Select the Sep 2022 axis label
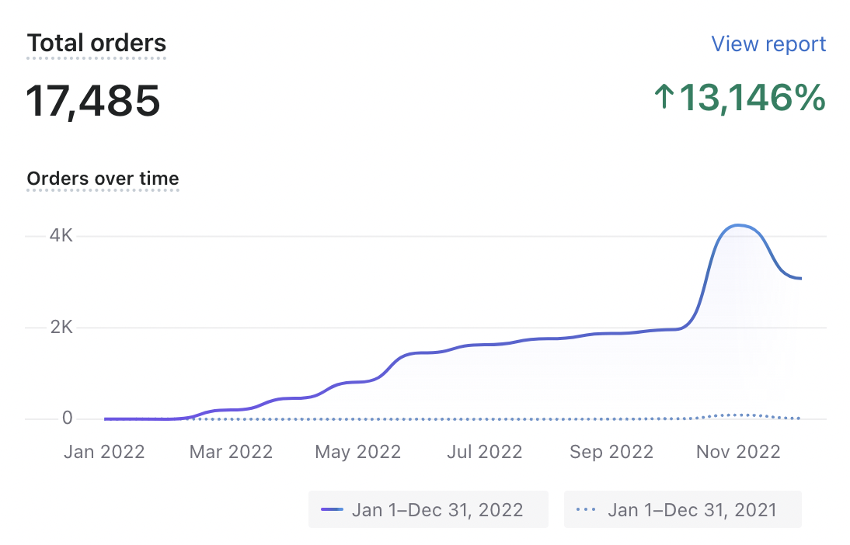 coord(611,452)
